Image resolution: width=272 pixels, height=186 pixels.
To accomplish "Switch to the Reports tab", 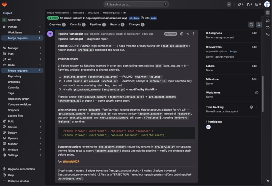I will pos(117,24).
